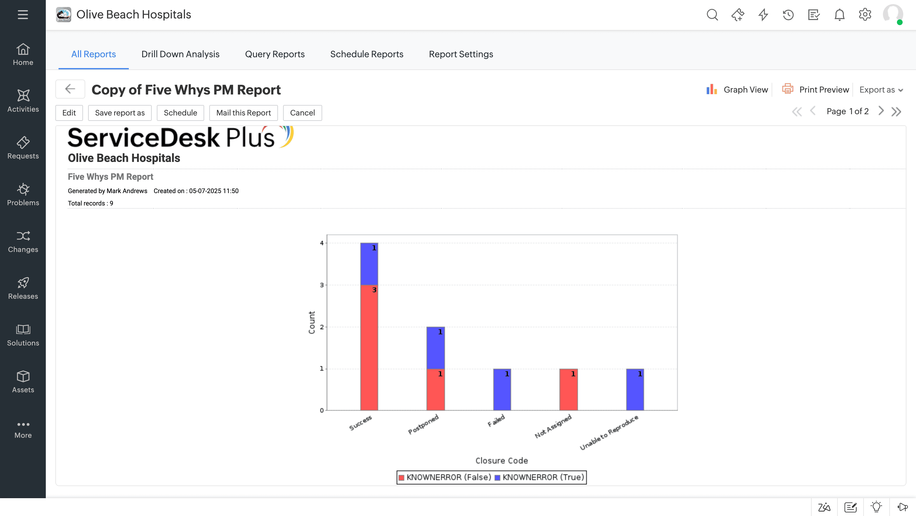Select the Problems module in sidebar
The width and height of the screenshot is (916, 516).
[x=23, y=195]
